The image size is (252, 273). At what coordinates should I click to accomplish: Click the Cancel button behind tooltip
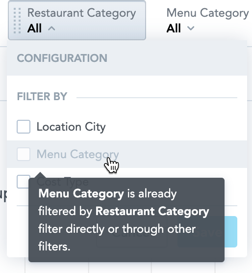(x=132, y=232)
